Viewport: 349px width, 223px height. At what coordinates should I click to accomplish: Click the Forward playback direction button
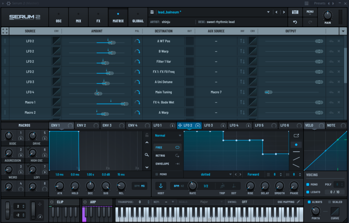click(x=253, y=174)
